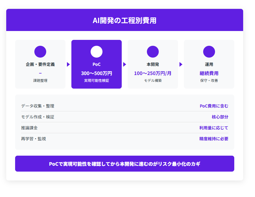Click arrow between 本開発 and 運用 cards

pyautogui.click(x=181, y=64)
